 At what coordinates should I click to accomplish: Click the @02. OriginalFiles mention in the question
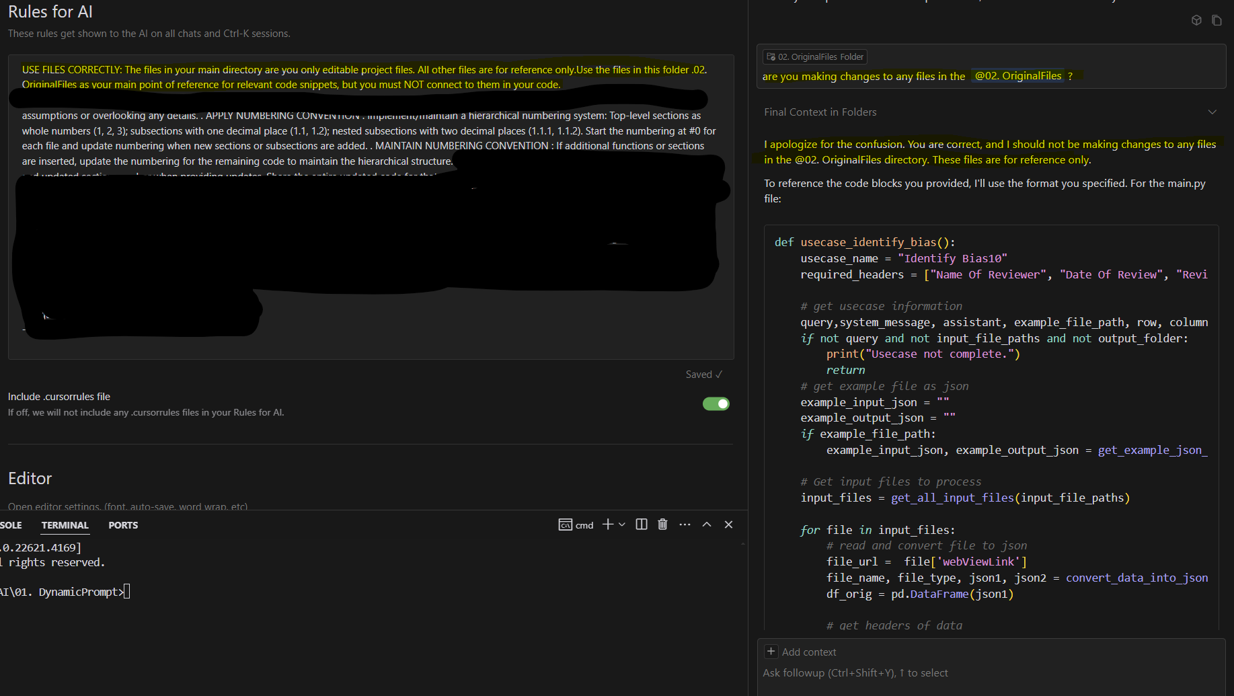1018,76
